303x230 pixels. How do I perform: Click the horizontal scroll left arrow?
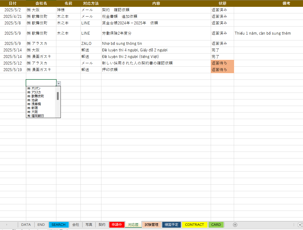tap(300, 225)
